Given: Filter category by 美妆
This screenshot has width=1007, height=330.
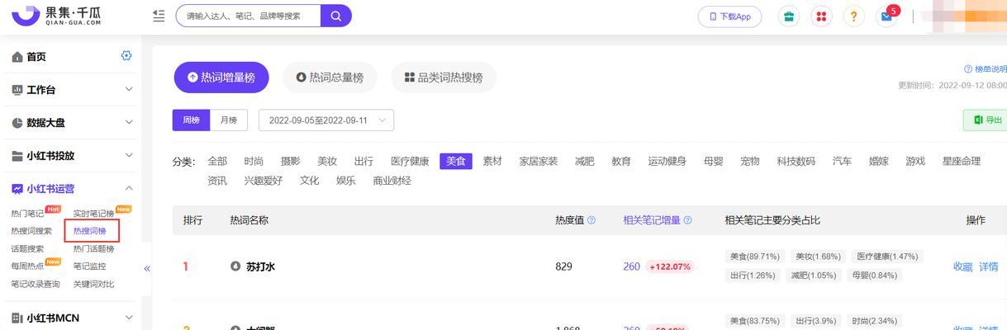Looking at the screenshot, I should 327,161.
